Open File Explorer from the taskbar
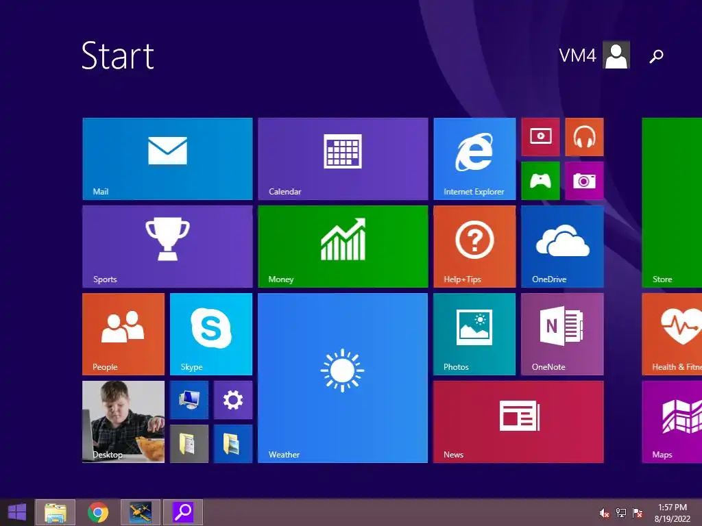Image resolution: width=702 pixels, height=526 pixels. [x=56, y=512]
